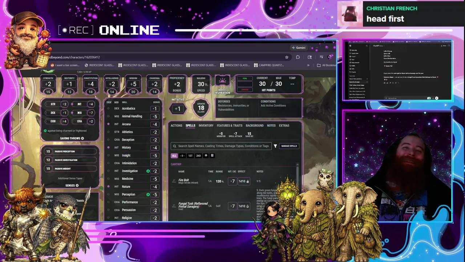Roll Fungal Tusk 1d10 damage
465x262 pixels.
243,206
